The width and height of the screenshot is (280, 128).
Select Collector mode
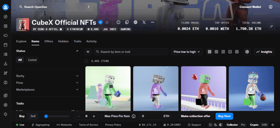pyautogui.click(x=232, y=125)
